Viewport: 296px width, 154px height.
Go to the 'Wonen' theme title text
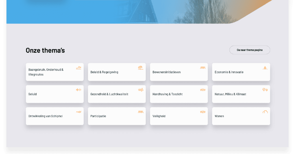pyautogui.click(x=219, y=116)
